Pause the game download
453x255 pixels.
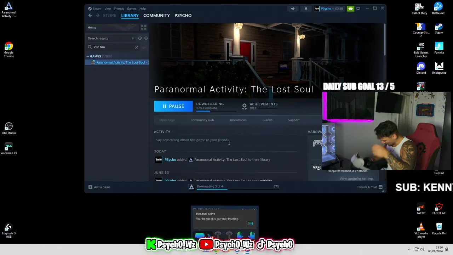click(173, 106)
